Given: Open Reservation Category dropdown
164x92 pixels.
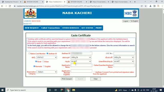Looking at the screenshot, I should pyautogui.click(x=47, y=72).
